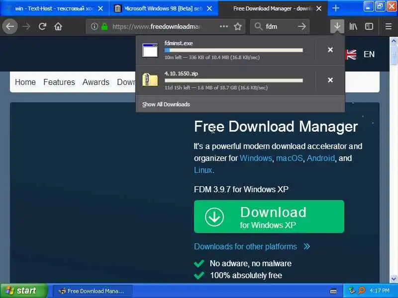Viewport: 398px width, 298px height.
Task: Open the page actions three-dots menu
Action: coord(223,26)
